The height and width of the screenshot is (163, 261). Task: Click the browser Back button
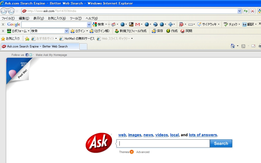[4, 11]
